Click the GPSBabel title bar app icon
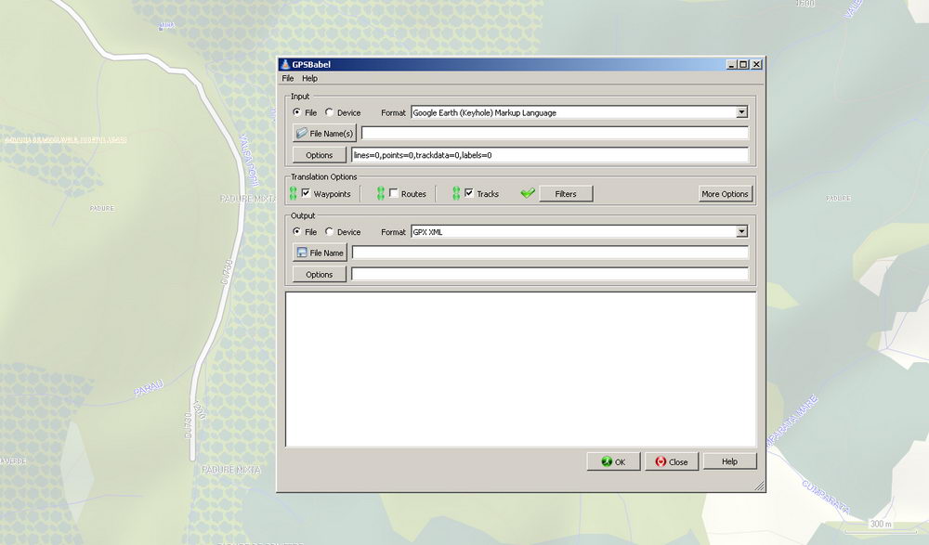This screenshot has height=545, width=929. [285, 64]
